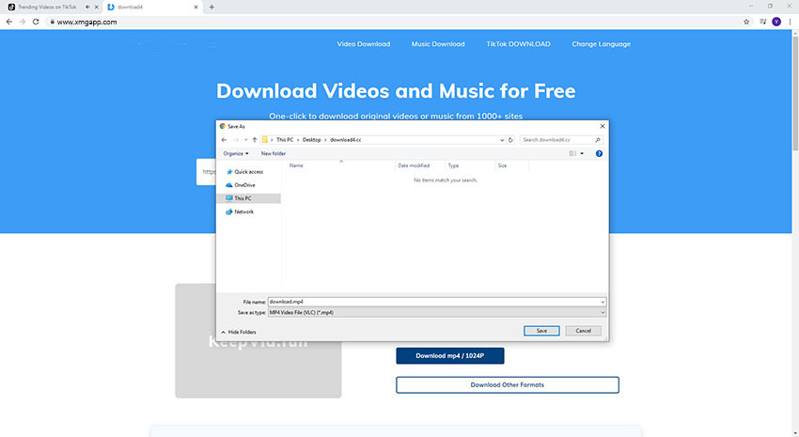
Task: Go back in Save As dialog
Action: 224,139
